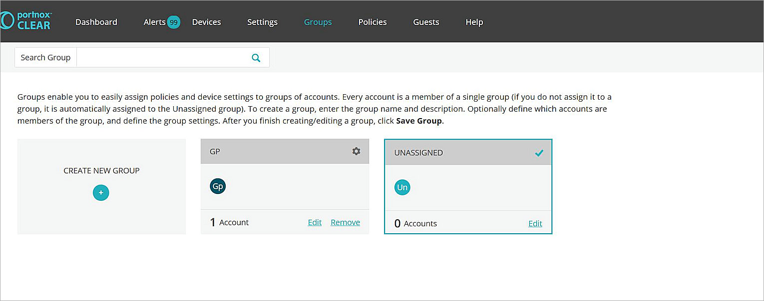Edit the GP group
This screenshot has height=301, width=764.
tap(314, 222)
